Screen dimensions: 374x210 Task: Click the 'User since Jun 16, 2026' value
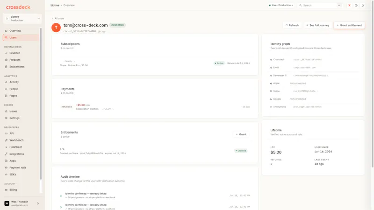pyautogui.click(x=323, y=151)
